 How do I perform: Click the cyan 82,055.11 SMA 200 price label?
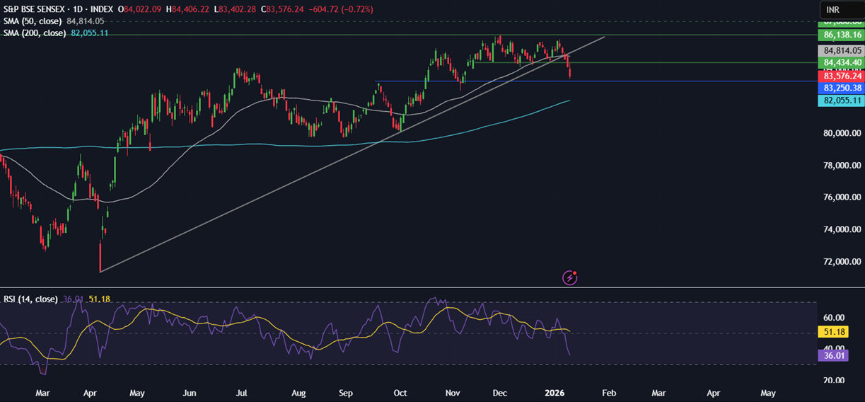pos(841,100)
